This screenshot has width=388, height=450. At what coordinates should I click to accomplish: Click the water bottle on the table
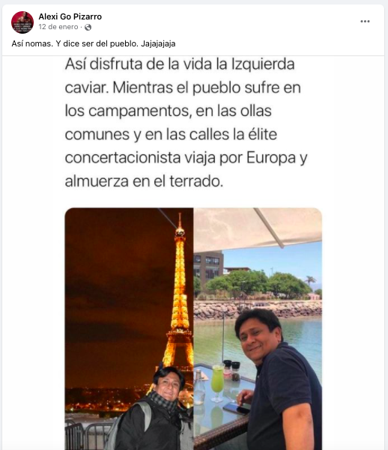click(199, 387)
